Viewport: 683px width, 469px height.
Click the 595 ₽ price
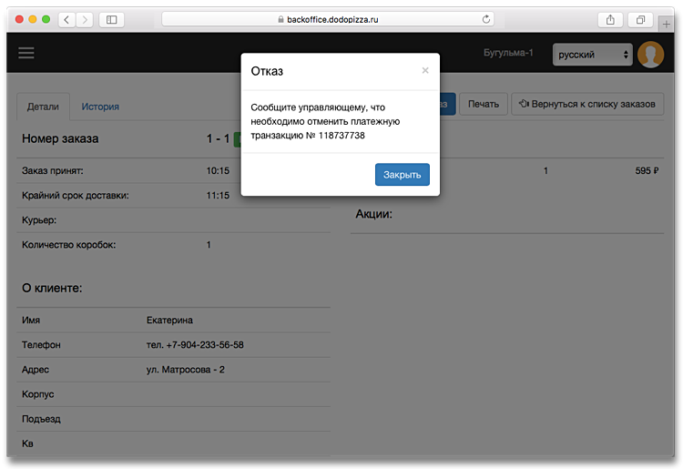(647, 170)
